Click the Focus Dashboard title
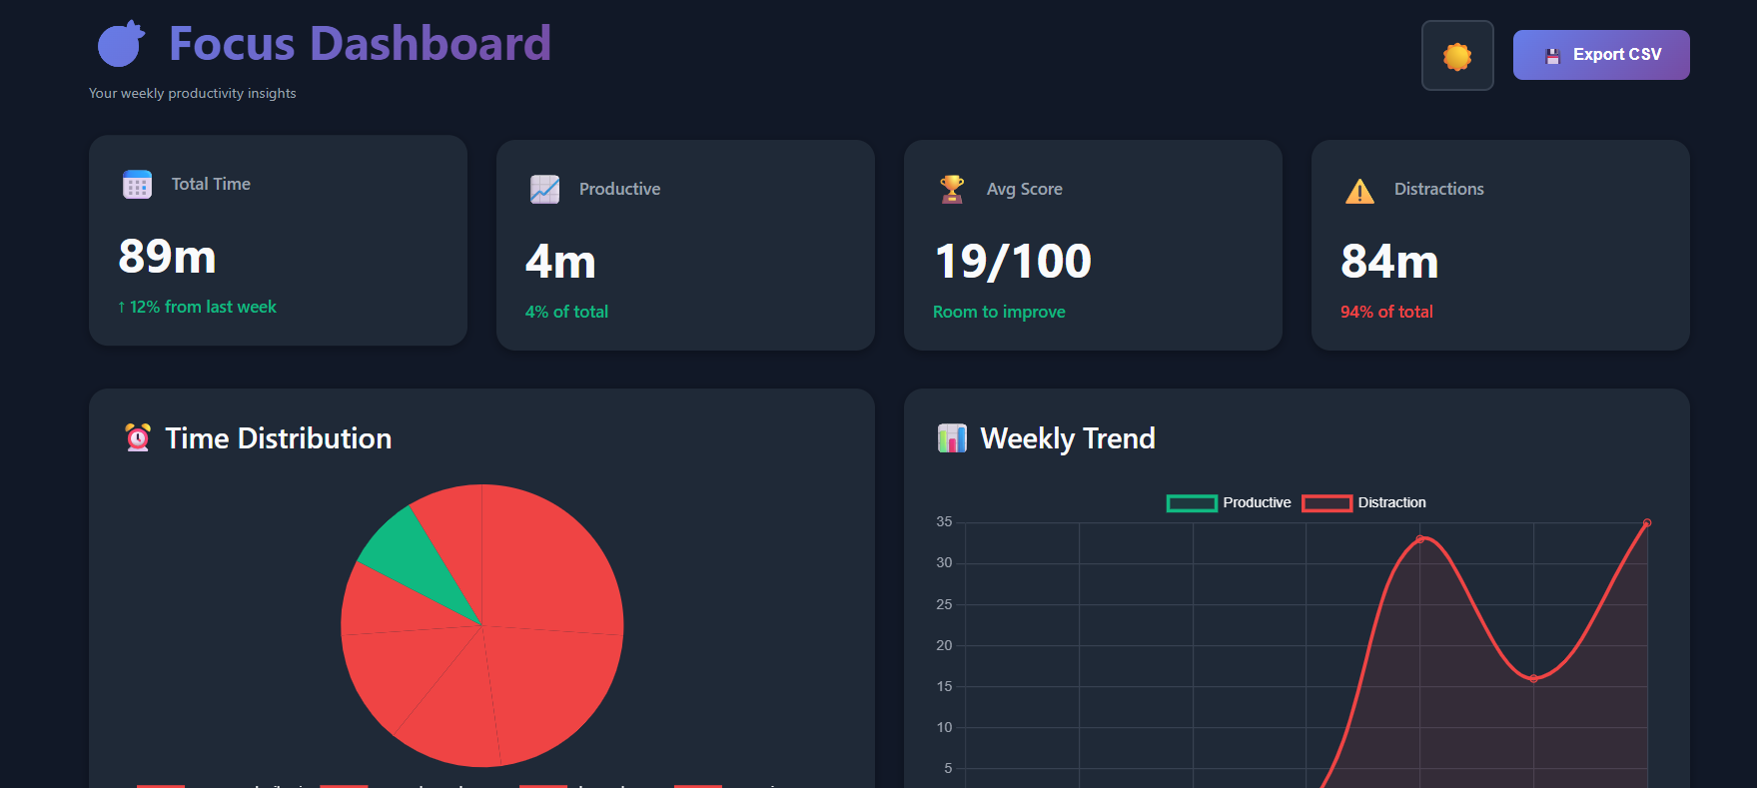 point(360,43)
